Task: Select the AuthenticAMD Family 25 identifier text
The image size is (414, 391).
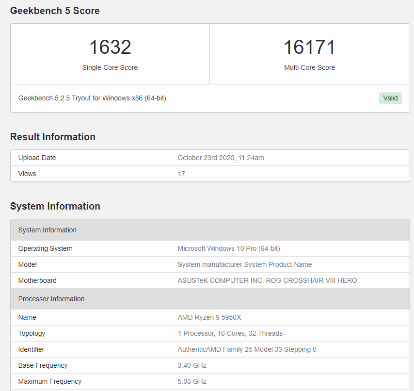Action: 247,349
